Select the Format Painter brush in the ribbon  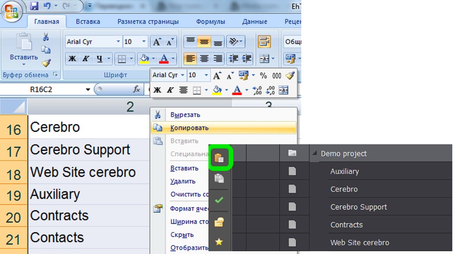(46, 63)
